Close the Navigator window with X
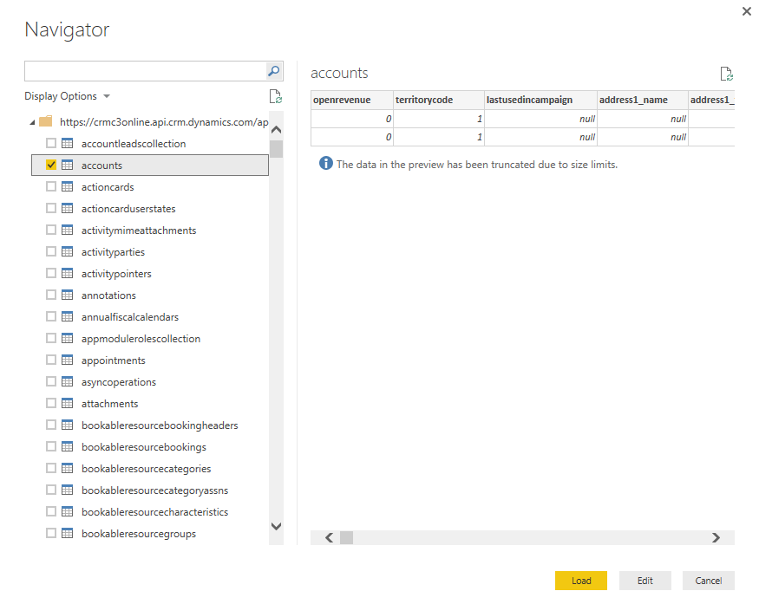The image size is (759, 604). [746, 11]
